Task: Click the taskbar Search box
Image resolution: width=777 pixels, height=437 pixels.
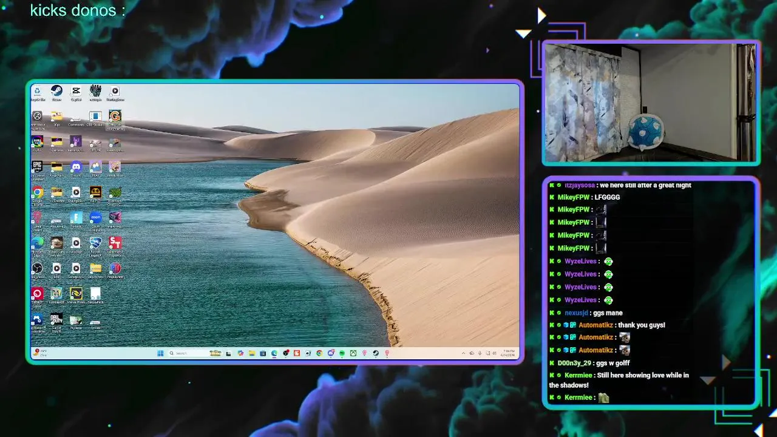Action: 195,353
